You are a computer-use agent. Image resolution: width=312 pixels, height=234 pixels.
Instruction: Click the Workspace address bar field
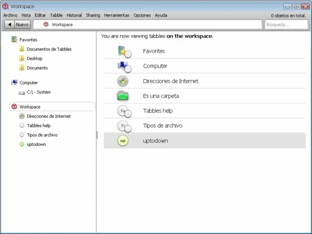click(x=147, y=25)
